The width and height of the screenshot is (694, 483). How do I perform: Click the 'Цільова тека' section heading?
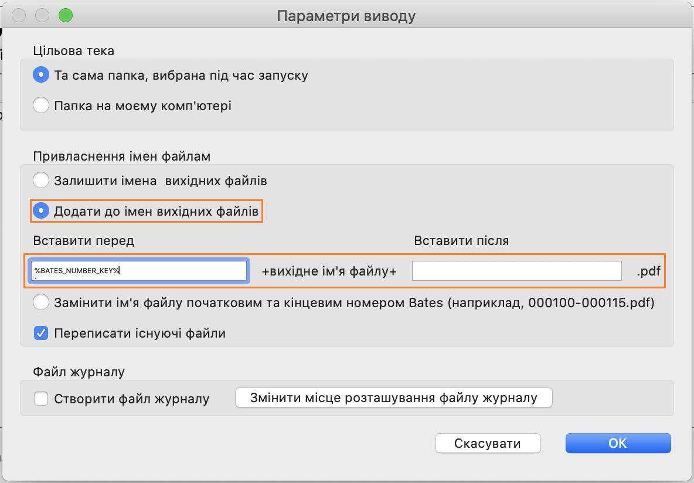tap(74, 50)
